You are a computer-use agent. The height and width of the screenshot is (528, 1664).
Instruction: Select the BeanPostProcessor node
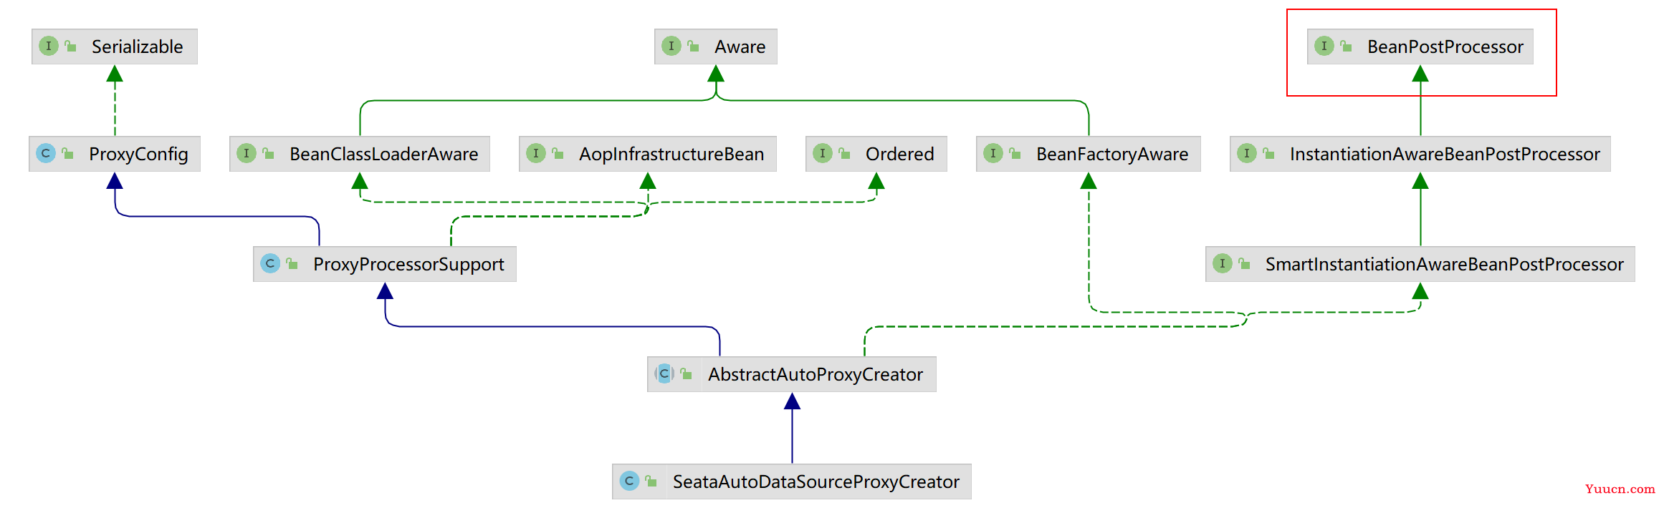pyautogui.click(x=1420, y=47)
